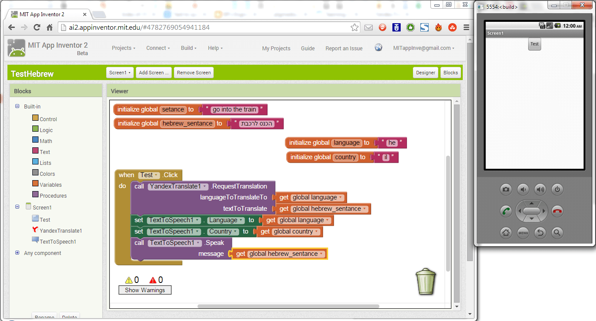596x321 pixels.
Task: Click Remove Screen button
Action: click(x=194, y=73)
